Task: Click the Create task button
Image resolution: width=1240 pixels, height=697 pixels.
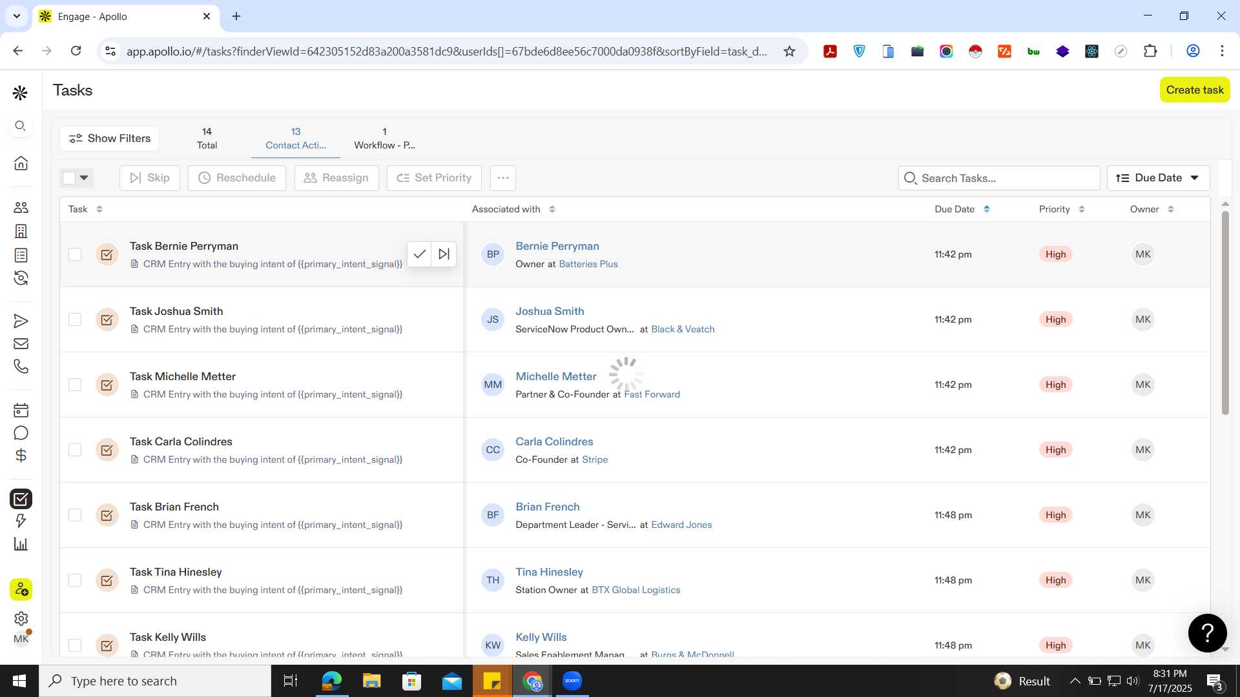Action: click(1195, 90)
